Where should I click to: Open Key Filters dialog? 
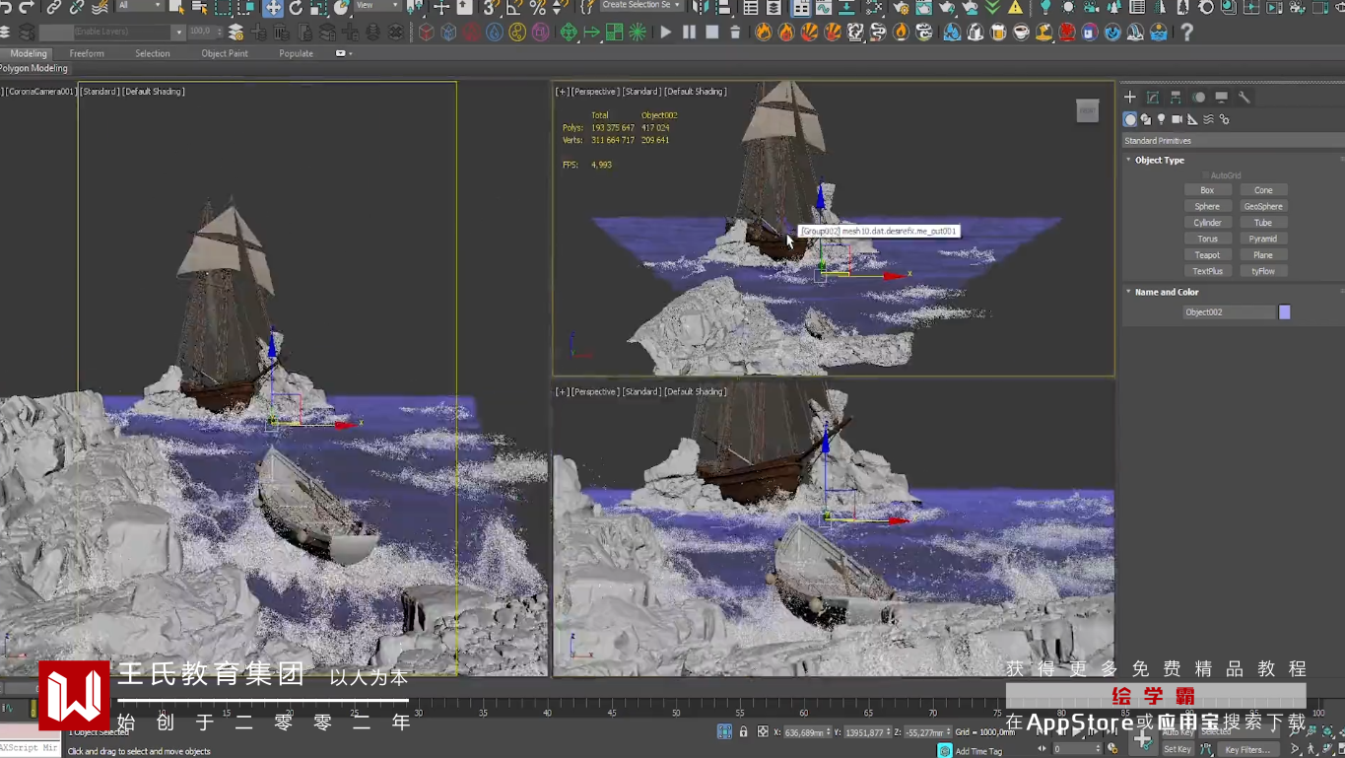tap(1247, 749)
